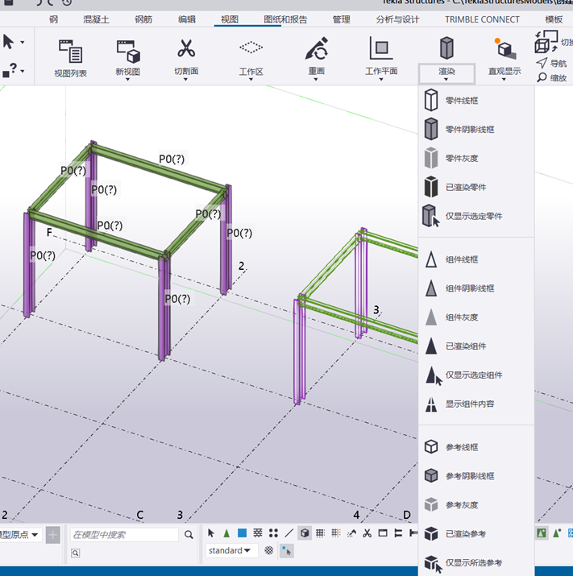
Task: Expand the 新视图 dropdown arrow
Action: 127,79
